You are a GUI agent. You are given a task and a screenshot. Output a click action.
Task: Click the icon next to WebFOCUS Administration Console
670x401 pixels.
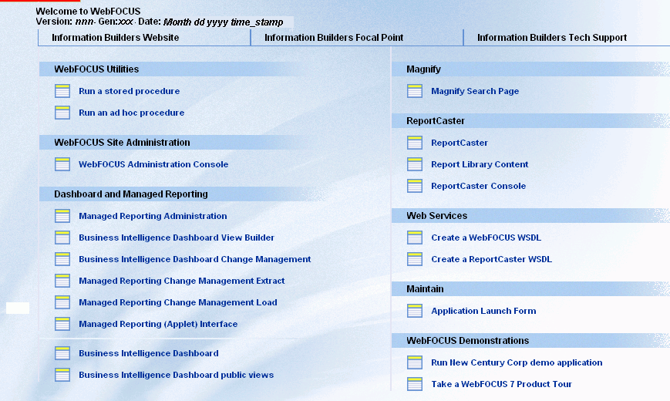pos(62,164)
